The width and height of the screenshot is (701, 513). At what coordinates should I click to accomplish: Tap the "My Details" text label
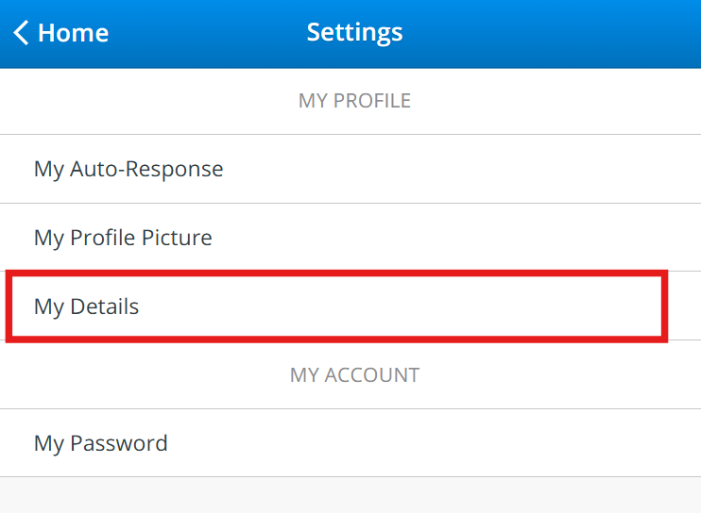pyautogui.click(x=86, y=306)
